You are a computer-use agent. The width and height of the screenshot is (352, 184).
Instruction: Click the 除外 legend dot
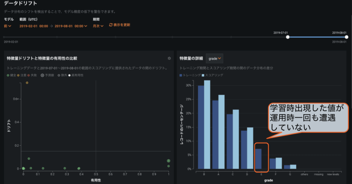pyautogui.click(x=59, y=75)
